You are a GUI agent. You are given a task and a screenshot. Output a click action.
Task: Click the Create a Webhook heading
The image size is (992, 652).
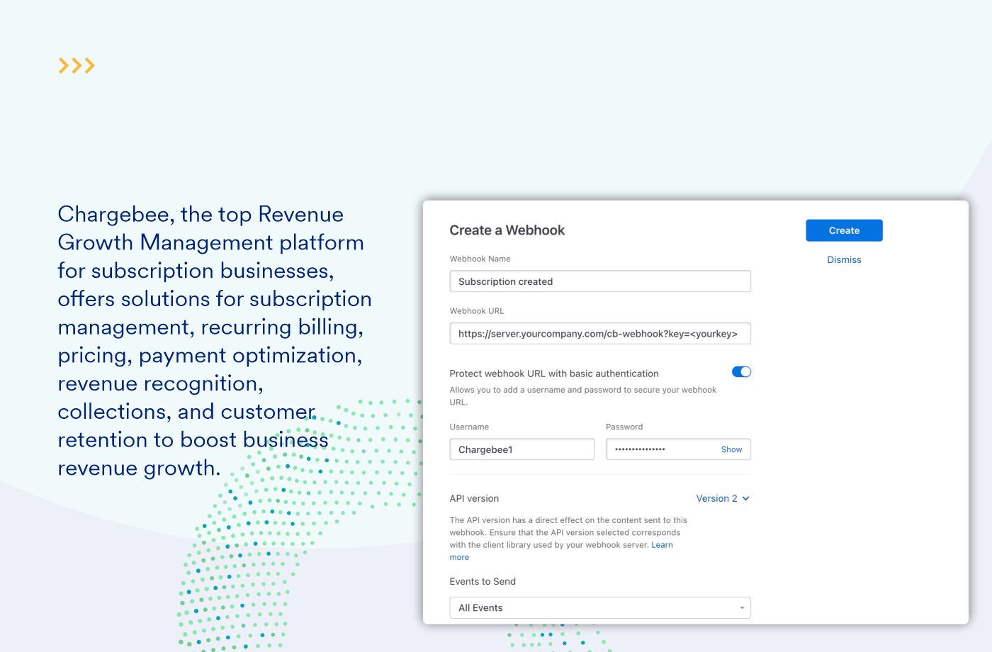click(x=507, y=230)
